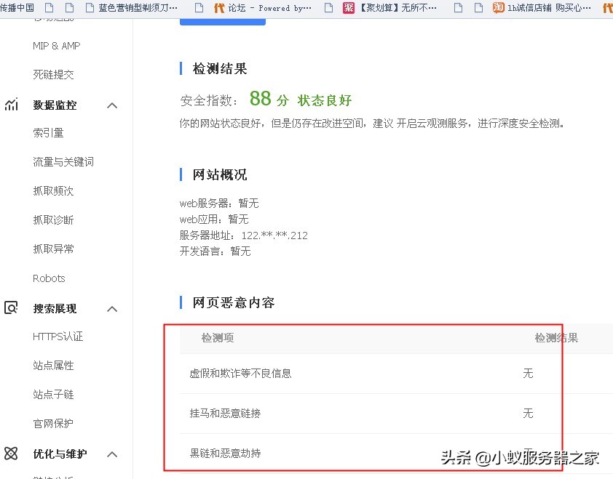Viewport: 613px width, 479px height.
Task: Collapse the 优化与维护 section
Action: click(x=112, y=454)
